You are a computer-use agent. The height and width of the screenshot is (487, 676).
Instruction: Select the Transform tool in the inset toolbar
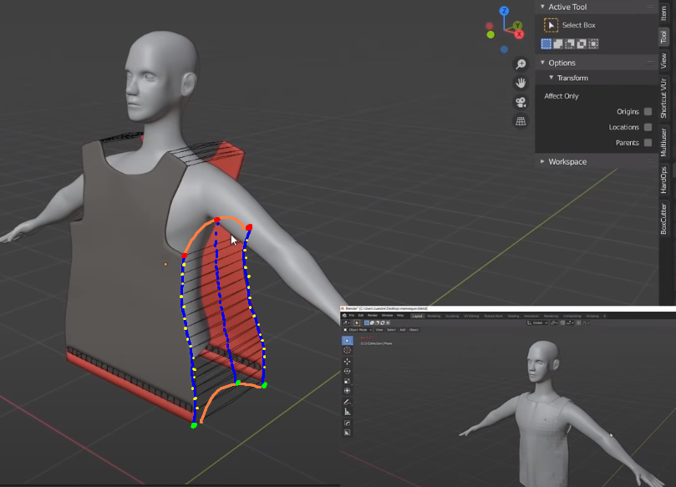347,391
